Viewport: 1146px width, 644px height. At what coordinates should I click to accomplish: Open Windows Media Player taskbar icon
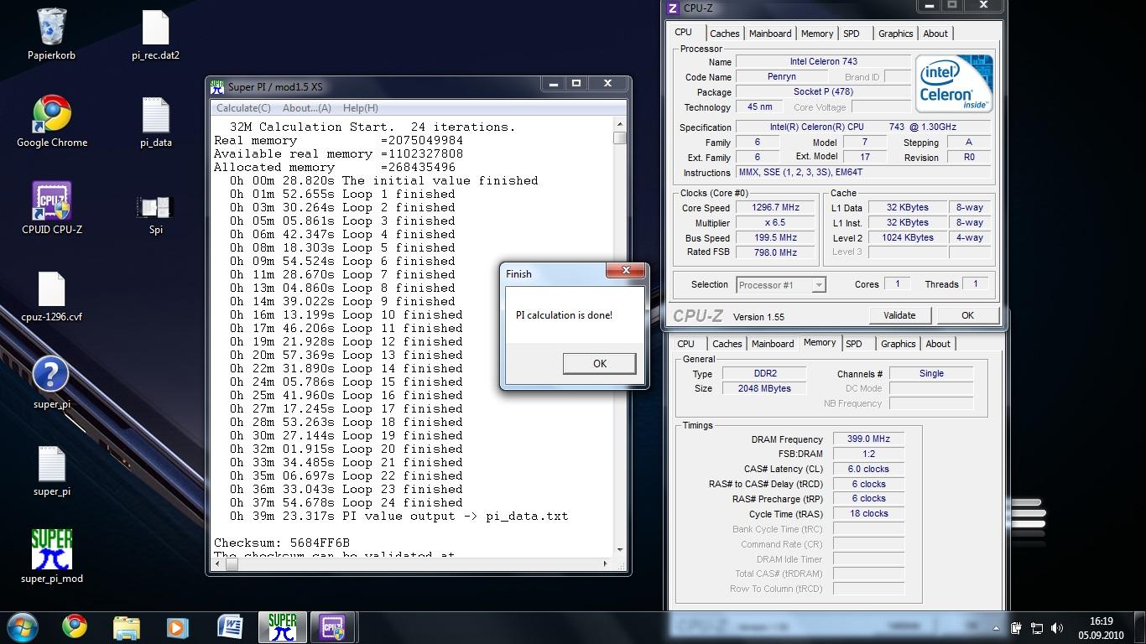pos(177,627)
